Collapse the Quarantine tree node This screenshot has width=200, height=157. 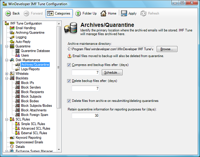click(x=6, y=46)
